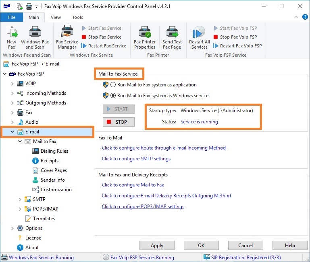Image resolution: width=310 pixels, height=262 pixels.
Task: Open Click to configure SMTP settings link
Action: pyautogui.click(x=136, y=159)
